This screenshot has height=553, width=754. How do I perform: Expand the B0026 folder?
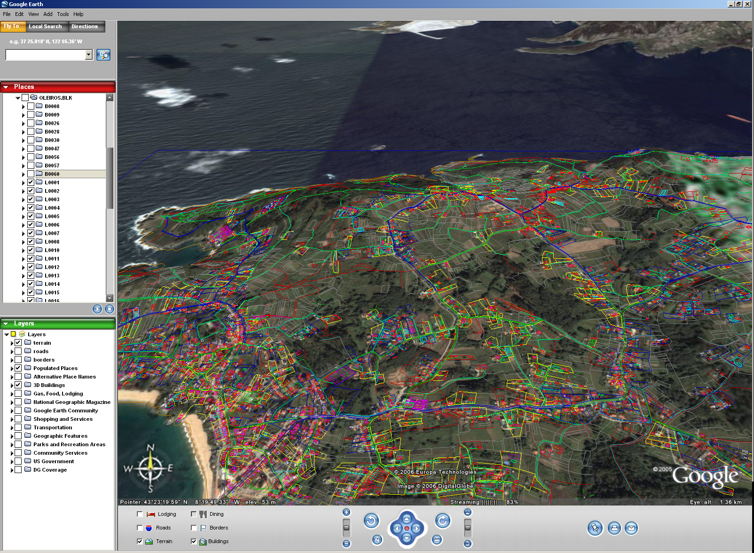(x=23, y=124)
